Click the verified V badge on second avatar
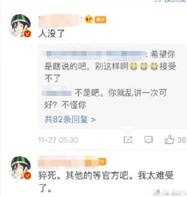The image size is (187, 197). 27,176
